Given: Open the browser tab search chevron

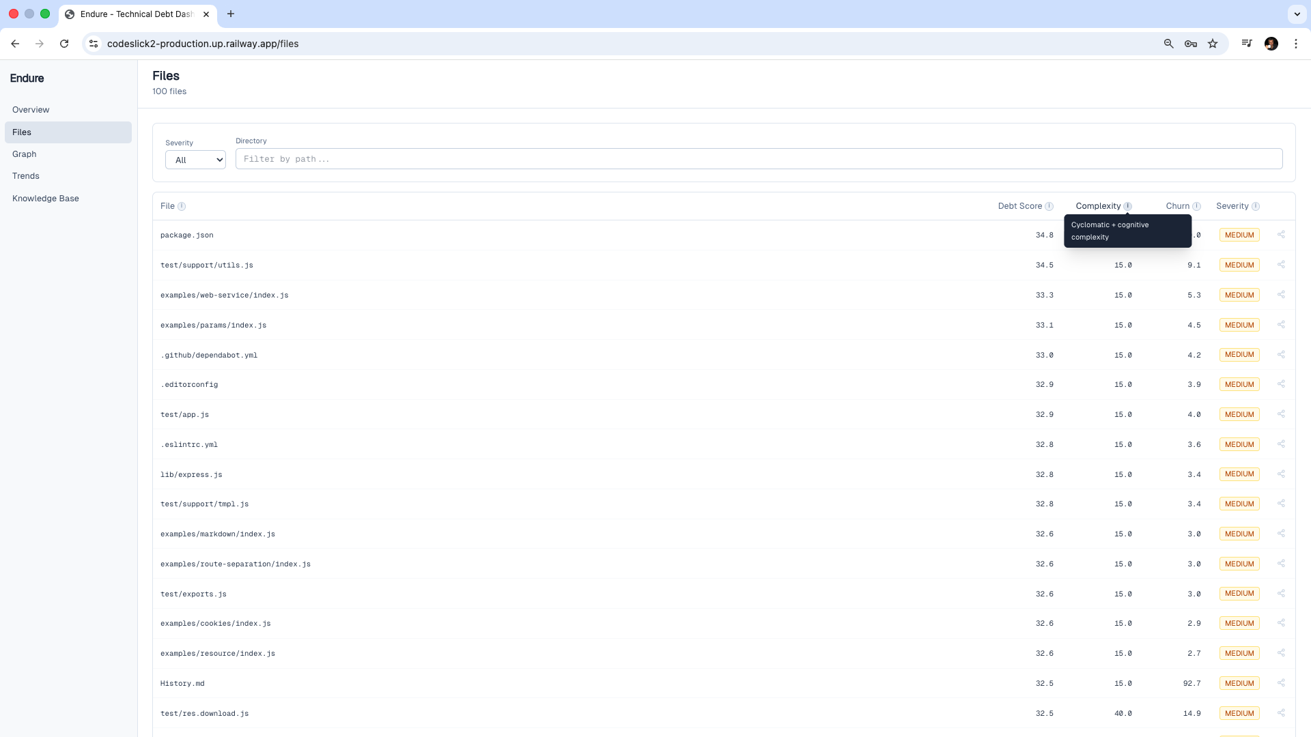Looking at the screenshot, I should pyautogui.click(x=1296, y=14).
